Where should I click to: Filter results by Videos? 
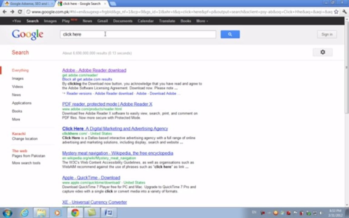pos(17,87)
